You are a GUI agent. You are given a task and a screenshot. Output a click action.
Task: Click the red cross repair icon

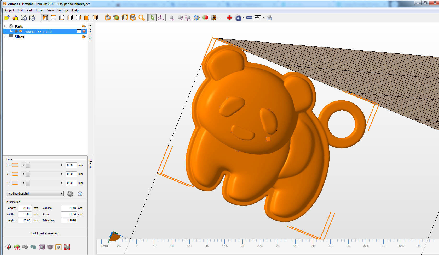[229, 17]
